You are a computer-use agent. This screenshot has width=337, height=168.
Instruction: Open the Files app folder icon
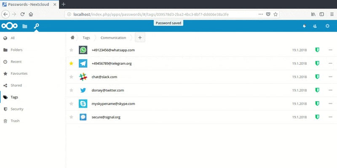(25, 26)
